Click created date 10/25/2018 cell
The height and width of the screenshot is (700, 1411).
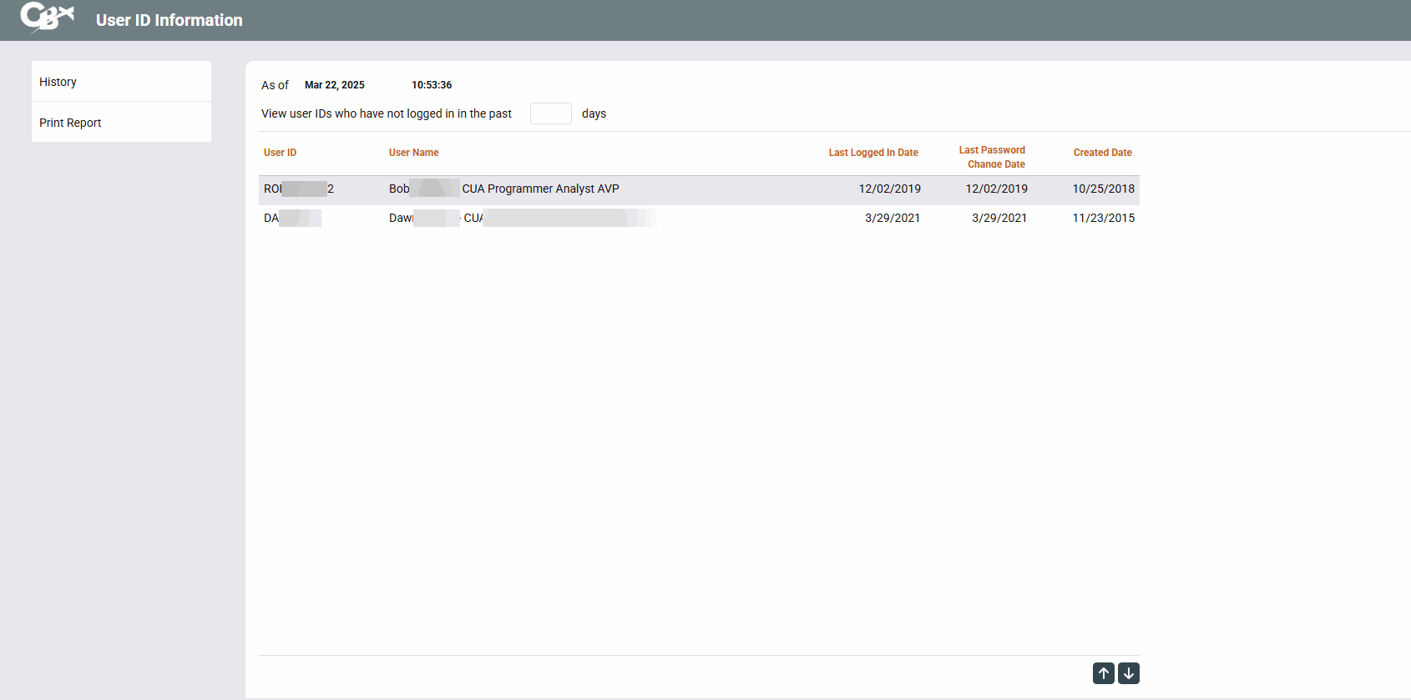(x=1103, y=189)
